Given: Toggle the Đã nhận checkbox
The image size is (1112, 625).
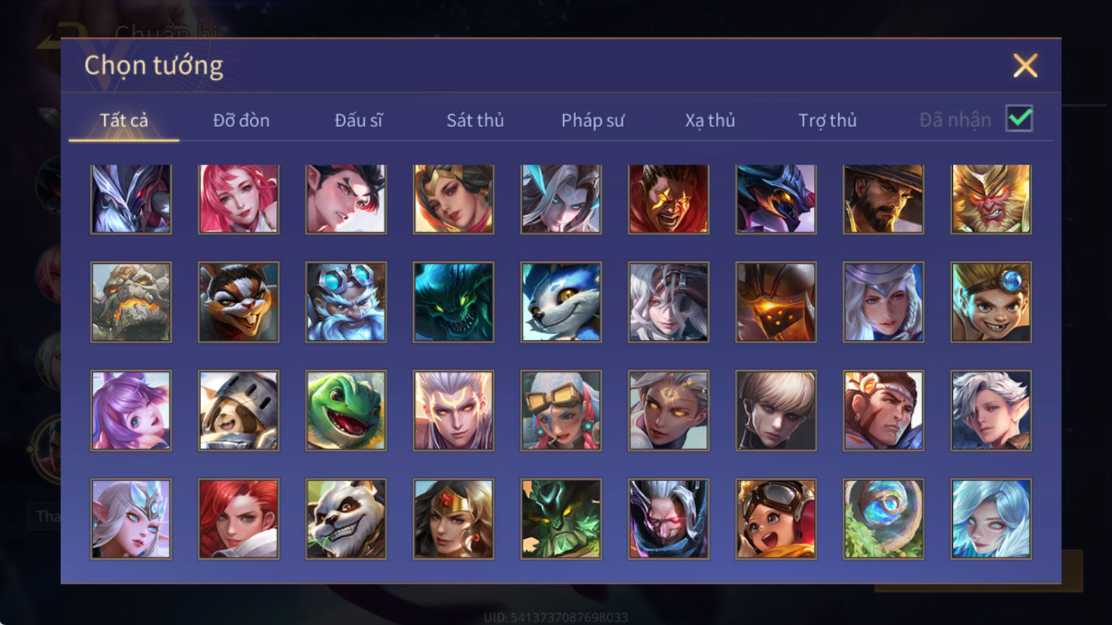Looking at the screenshot, I should [1019, 119].
